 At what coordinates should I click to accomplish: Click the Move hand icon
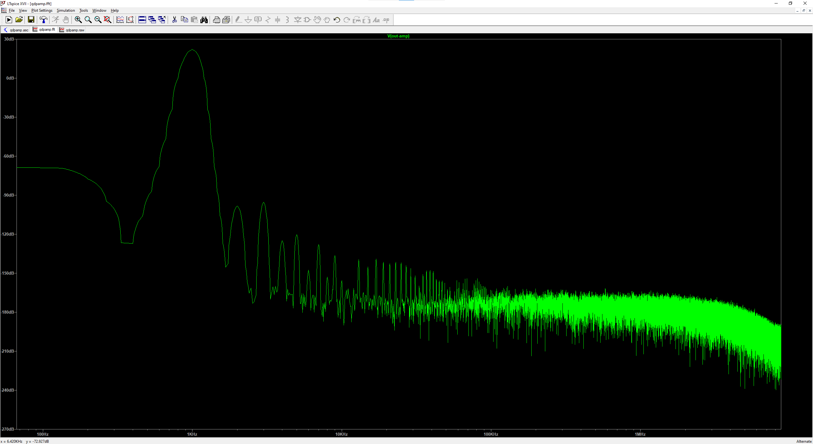point(317,20)
